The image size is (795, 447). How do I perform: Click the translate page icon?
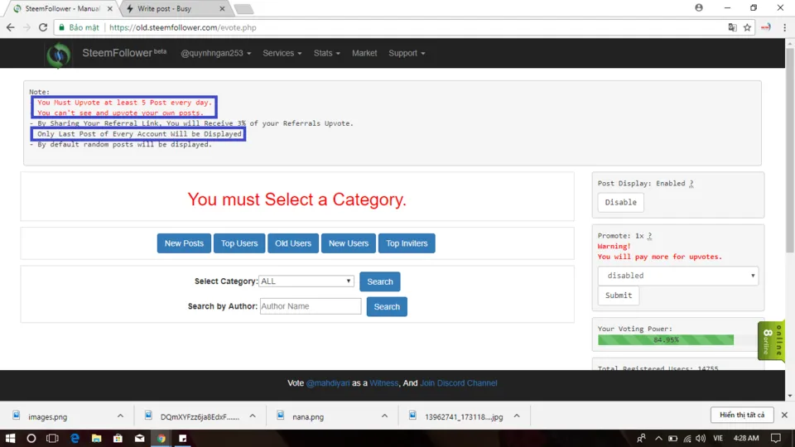click(732, 27)
